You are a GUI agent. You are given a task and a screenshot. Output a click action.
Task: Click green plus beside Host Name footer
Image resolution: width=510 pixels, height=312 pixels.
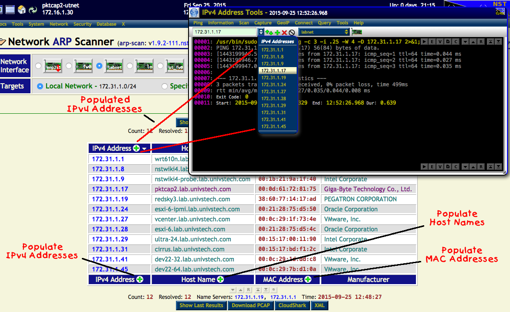click(x=220, y=279)
